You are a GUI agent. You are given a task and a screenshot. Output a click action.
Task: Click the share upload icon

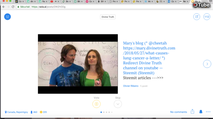192,112
